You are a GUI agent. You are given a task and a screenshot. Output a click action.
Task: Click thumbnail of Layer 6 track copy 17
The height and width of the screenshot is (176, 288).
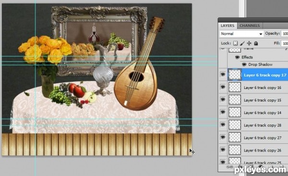(235, 75)
